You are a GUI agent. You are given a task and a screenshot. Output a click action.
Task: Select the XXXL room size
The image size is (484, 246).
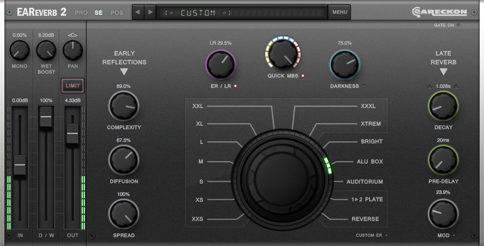pyautogui.click(x=368, y=106)
